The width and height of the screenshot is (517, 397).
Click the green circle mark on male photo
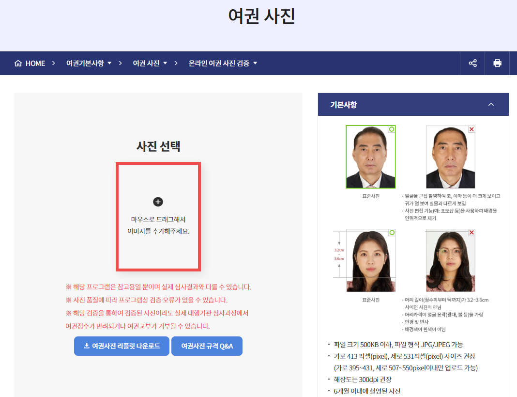tap(392, 129)
